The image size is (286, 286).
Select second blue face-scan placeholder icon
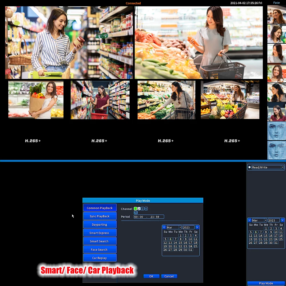tap(277, 150)
